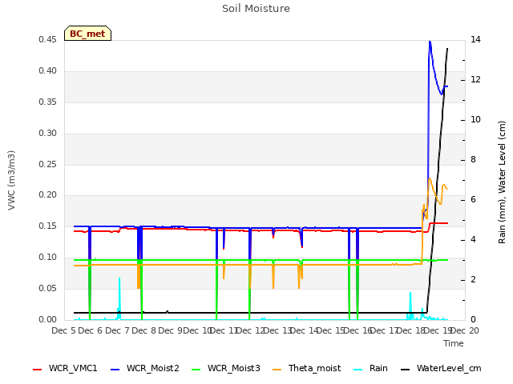Click the 0.05 tick on VWC axis
Viewport: 513px width, 384px height.
pyautogui.click(x=47, y=288)
